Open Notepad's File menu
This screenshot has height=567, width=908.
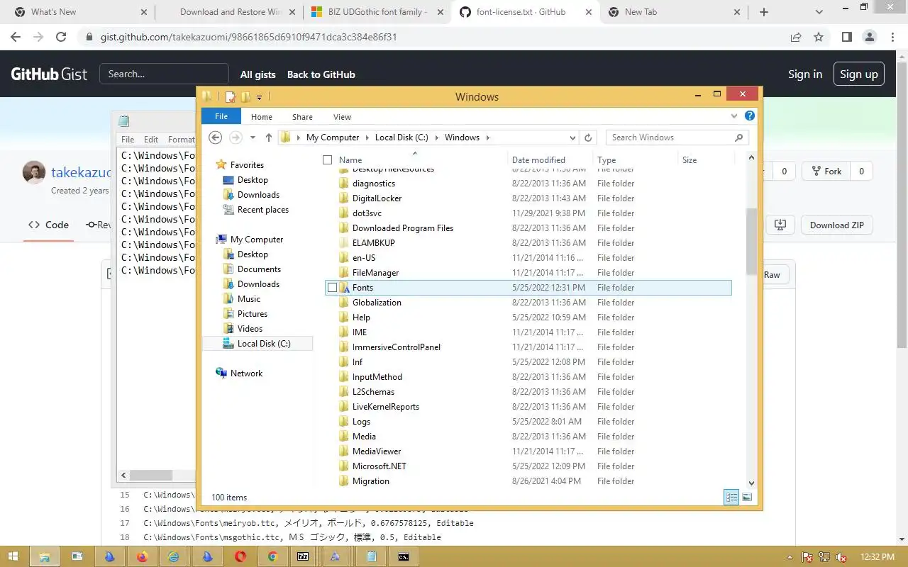click(128, 140)
